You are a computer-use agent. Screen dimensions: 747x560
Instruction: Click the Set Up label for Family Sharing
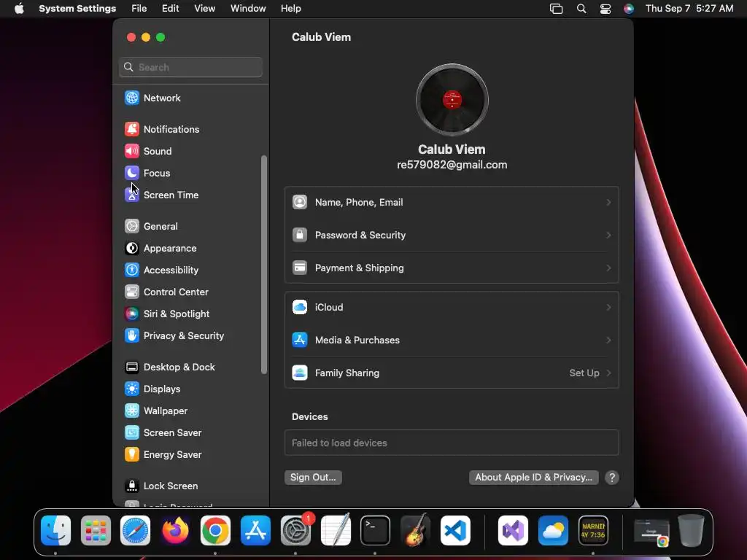click(x=584, y=373)
